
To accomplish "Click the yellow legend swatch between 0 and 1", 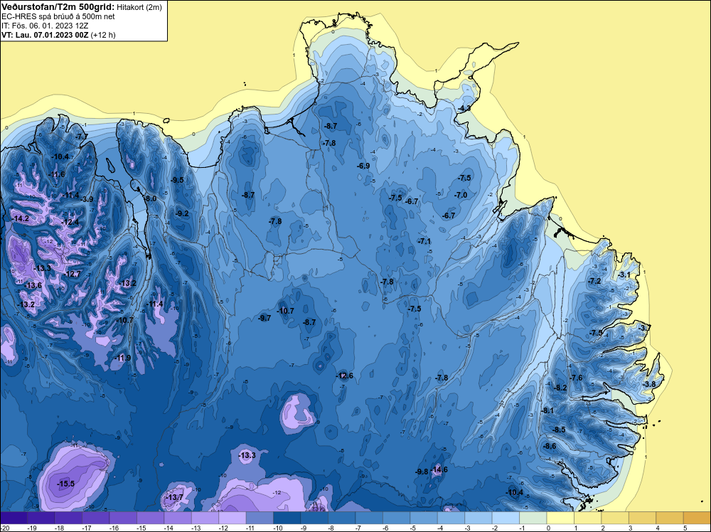I will point(560,518).
